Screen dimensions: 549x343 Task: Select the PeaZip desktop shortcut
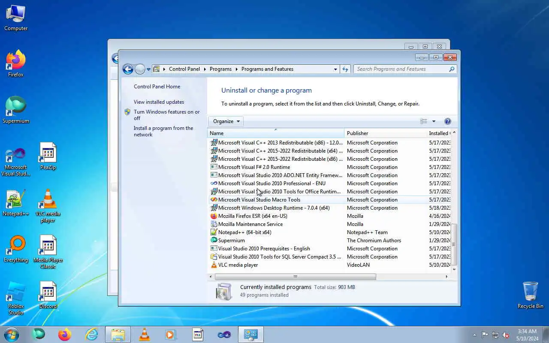point(48,157)
